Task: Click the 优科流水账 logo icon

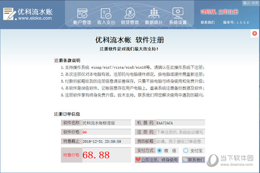Action: tap(9, 14)
